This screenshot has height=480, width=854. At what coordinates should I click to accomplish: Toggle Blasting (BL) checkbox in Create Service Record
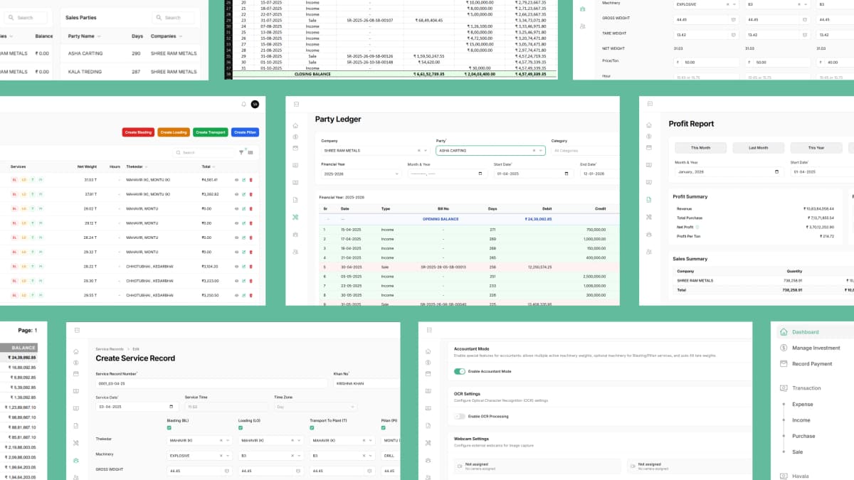(x=169, y=427)
